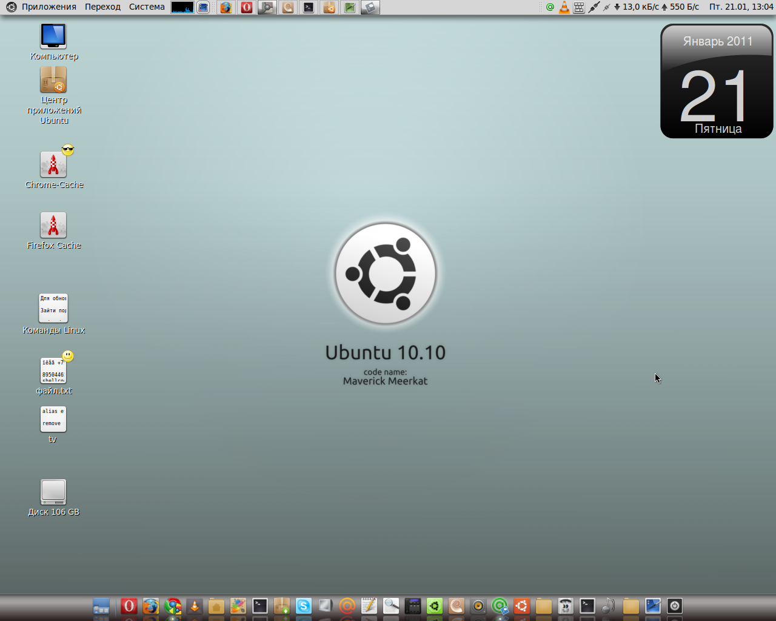Open the keyboard layout indicator in tray
This screenshot has height=621, width=776.
click(579, 7)
